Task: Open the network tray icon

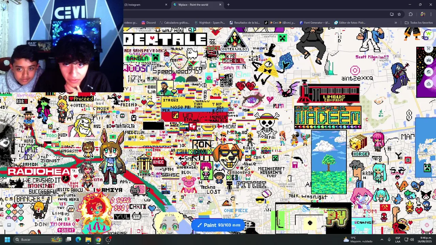Action: tap(406, 240)
